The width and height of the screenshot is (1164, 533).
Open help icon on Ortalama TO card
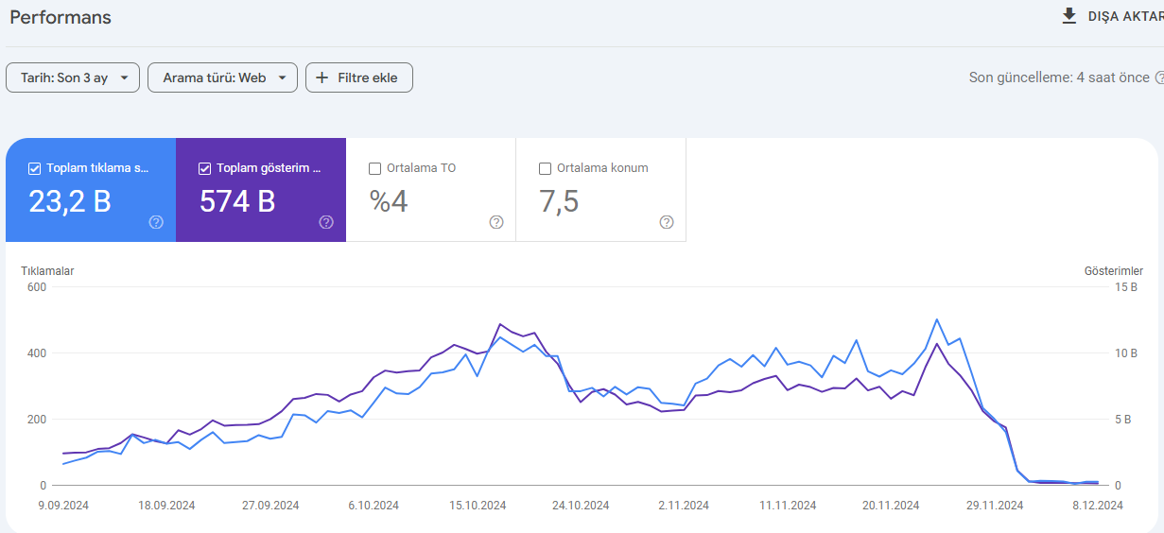(496, 222)
